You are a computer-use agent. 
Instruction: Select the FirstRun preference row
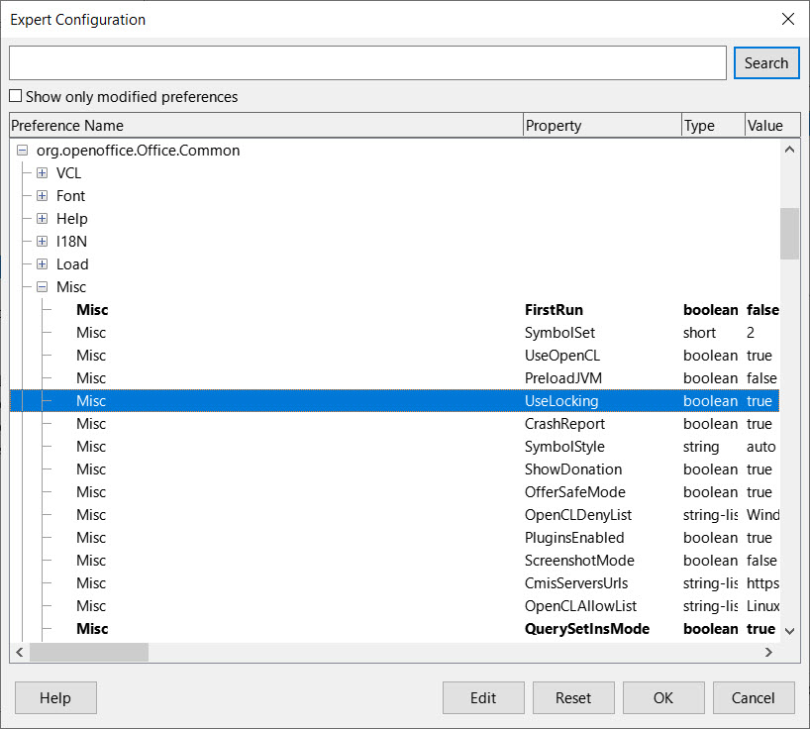(x=395, y=309)
